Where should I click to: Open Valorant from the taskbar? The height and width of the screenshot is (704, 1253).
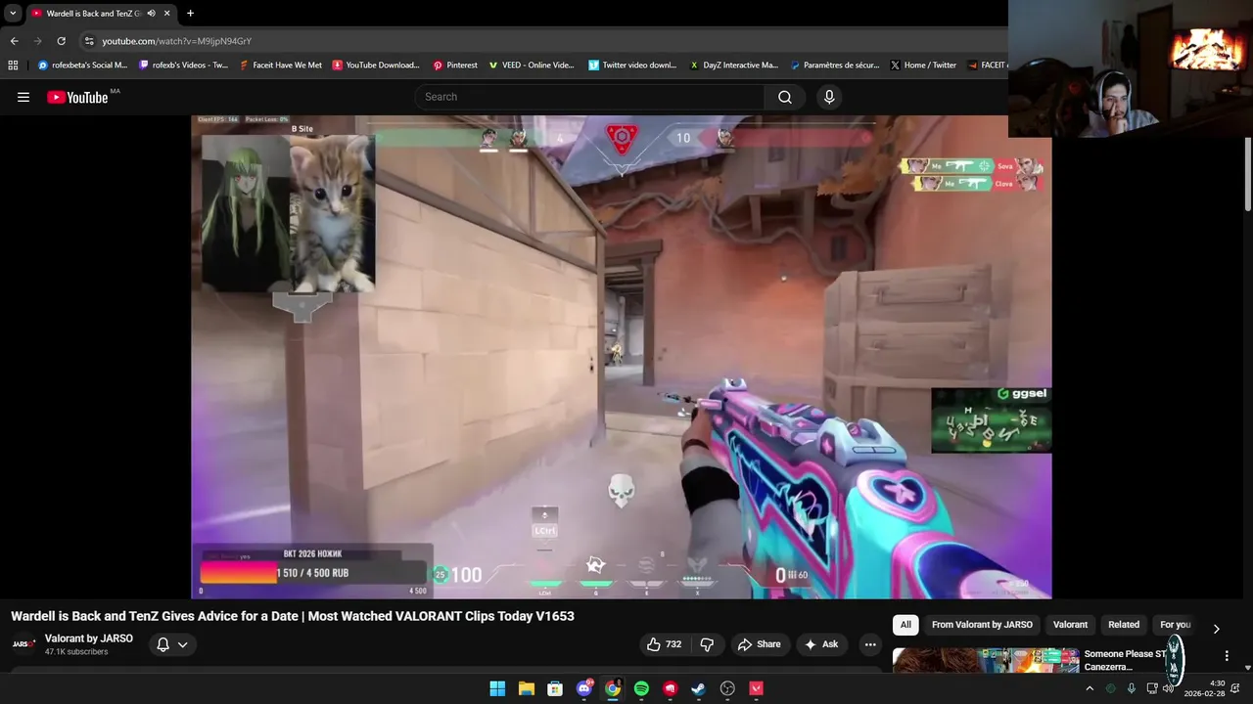pos(756,688)
